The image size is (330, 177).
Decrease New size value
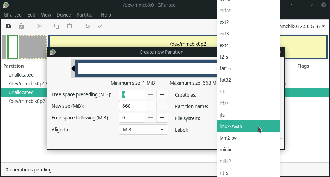pos(151,106)
